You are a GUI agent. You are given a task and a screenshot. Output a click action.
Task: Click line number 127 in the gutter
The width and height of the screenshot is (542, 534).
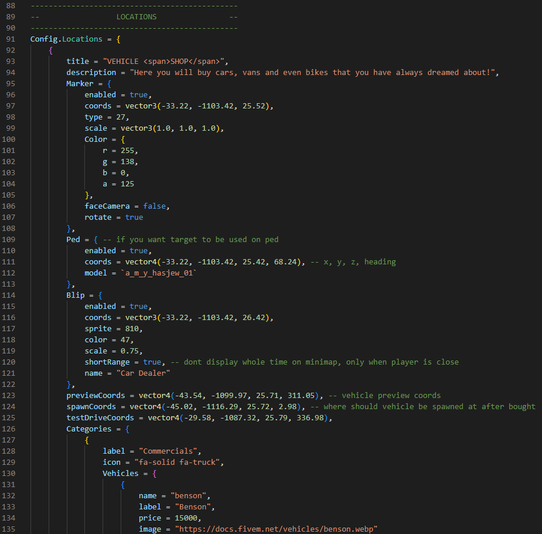coord(11,440)
